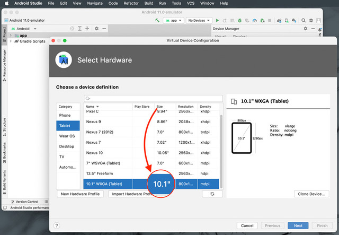Select the Nexus 9 device row
339x235 pixels.
point(151,121)
